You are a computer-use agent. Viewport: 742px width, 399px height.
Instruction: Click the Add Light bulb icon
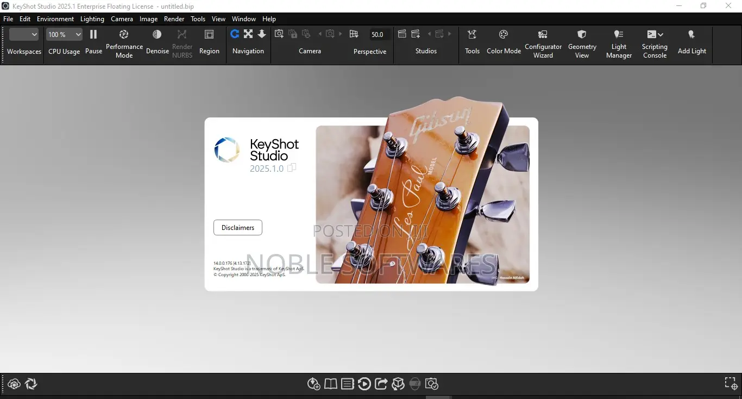pos(691,34)
